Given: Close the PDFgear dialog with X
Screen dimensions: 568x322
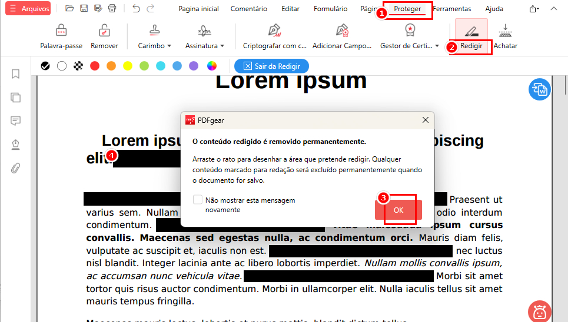Looking at the screenshot, I should click(x=426, y=120).
